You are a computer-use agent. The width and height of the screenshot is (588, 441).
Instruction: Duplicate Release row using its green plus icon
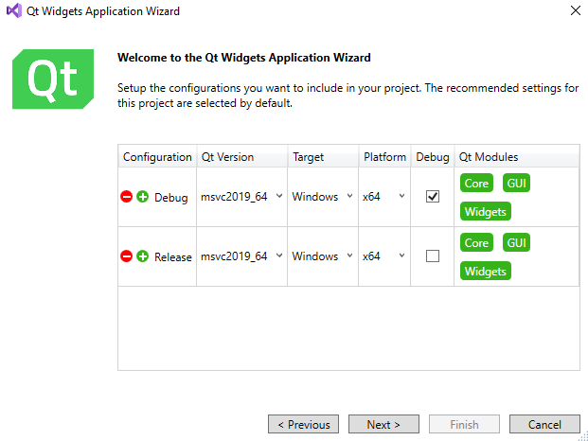tap(142, 256)
